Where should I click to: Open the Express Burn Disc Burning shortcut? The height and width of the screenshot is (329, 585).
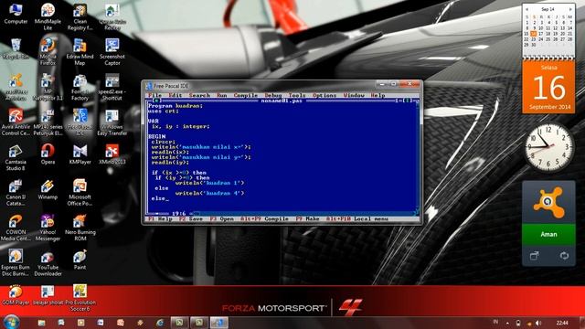[16, 262]
